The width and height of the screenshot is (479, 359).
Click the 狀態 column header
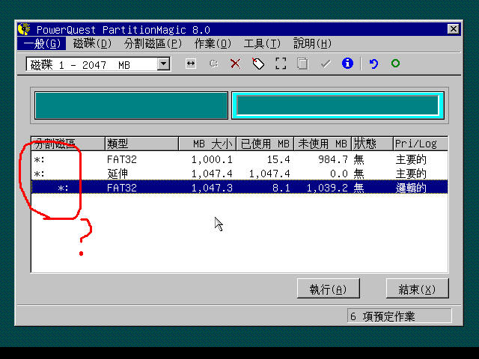pyautogui.click(x=372, y=144)
